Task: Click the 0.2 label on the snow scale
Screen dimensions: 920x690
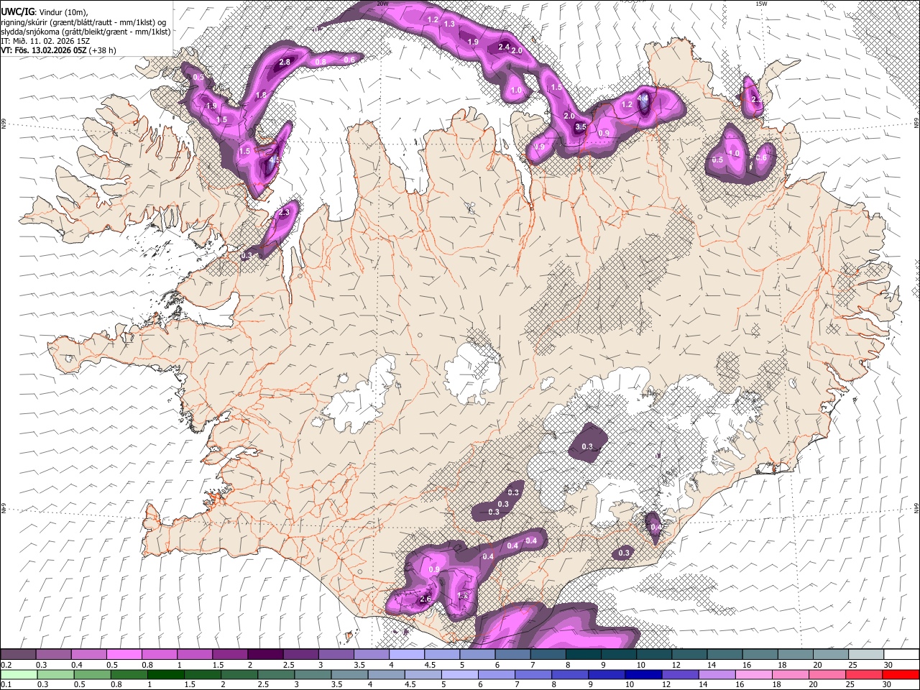Action: coord(6,666)
